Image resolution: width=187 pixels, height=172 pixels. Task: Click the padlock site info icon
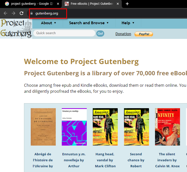(x=31, y=13)
